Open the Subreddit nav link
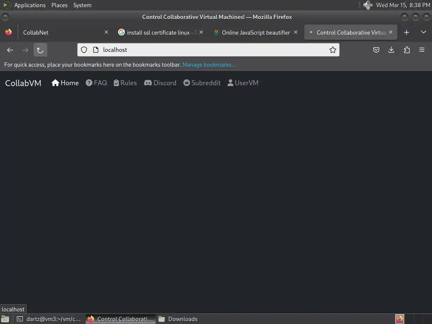 tap(202, 83)
